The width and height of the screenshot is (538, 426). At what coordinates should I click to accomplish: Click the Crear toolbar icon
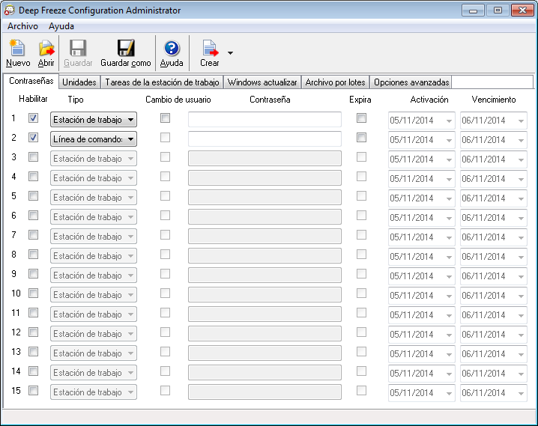(x=210, y=49)
